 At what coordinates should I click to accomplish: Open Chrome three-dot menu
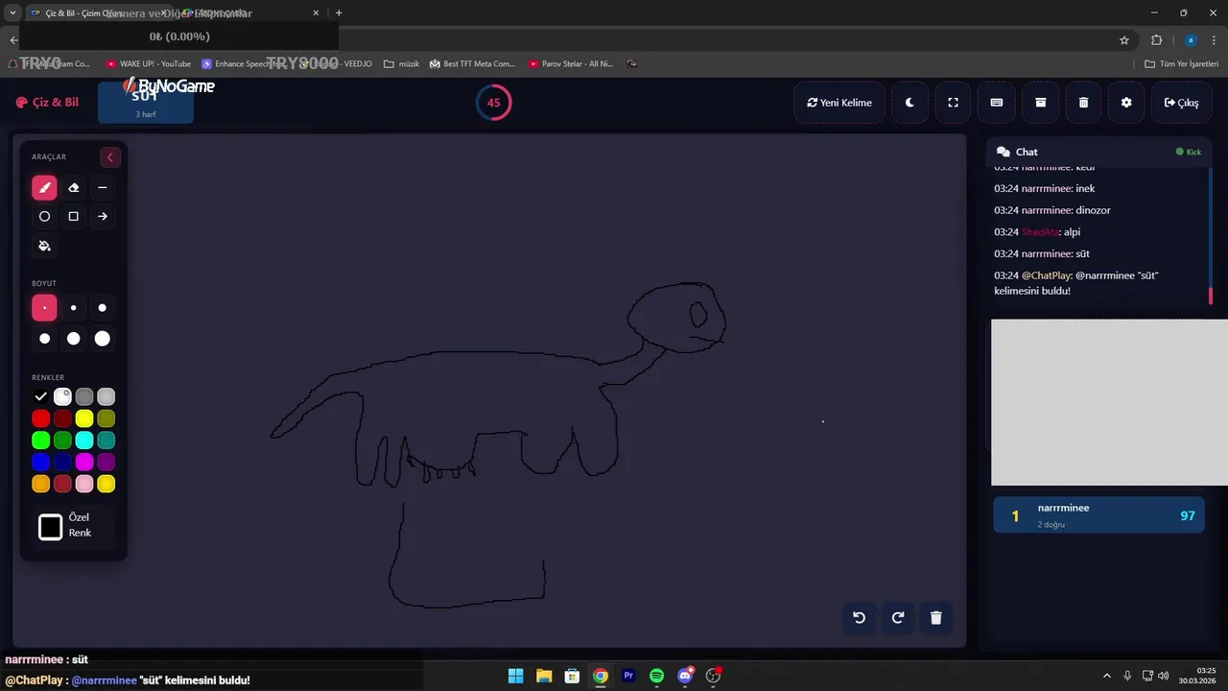1214,40
